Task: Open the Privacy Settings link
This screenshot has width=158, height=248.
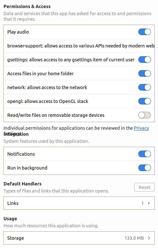Action: 141,128
